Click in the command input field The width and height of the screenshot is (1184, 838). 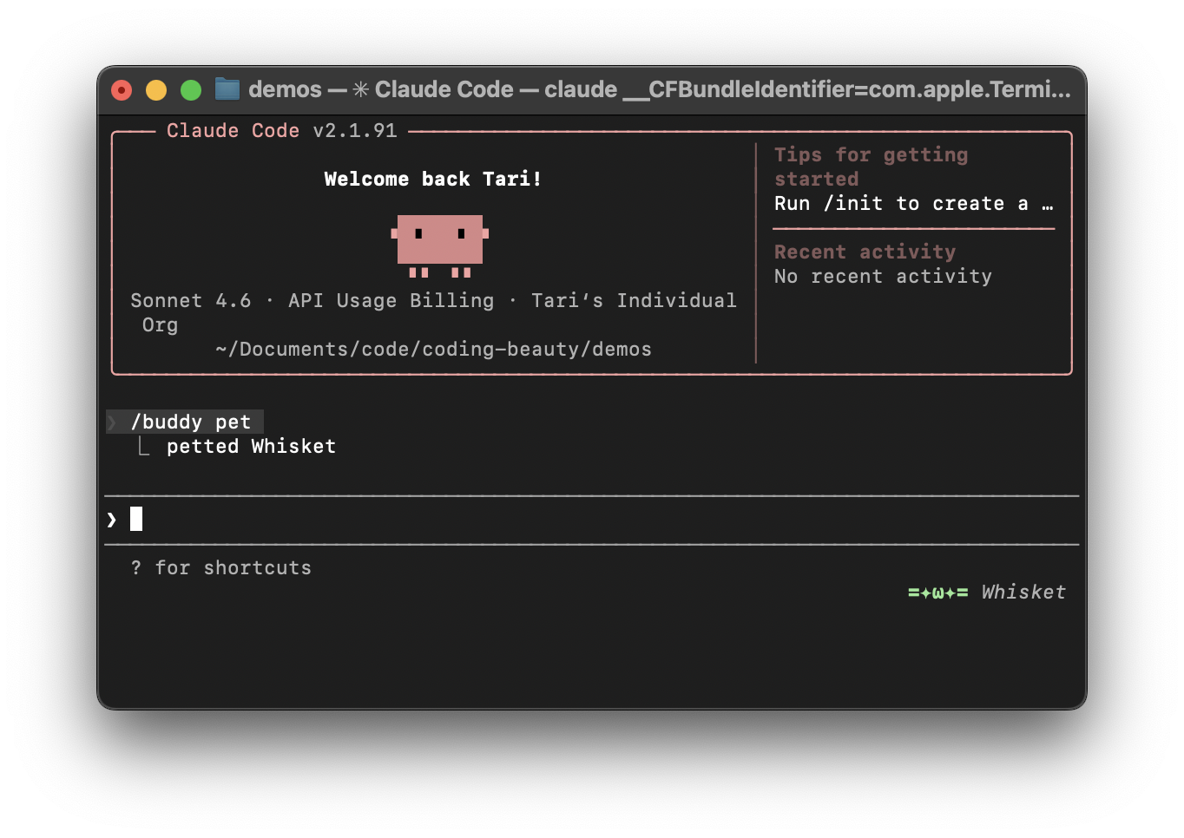[590, 520]
